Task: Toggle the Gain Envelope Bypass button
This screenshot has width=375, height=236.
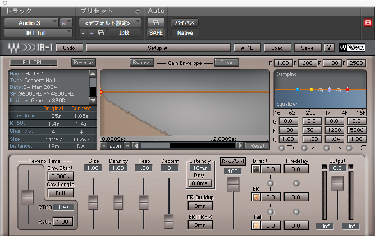Action: pyautogui.click(x=142, y=63)
